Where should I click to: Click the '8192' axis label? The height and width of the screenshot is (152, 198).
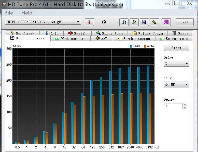point(149,147)
